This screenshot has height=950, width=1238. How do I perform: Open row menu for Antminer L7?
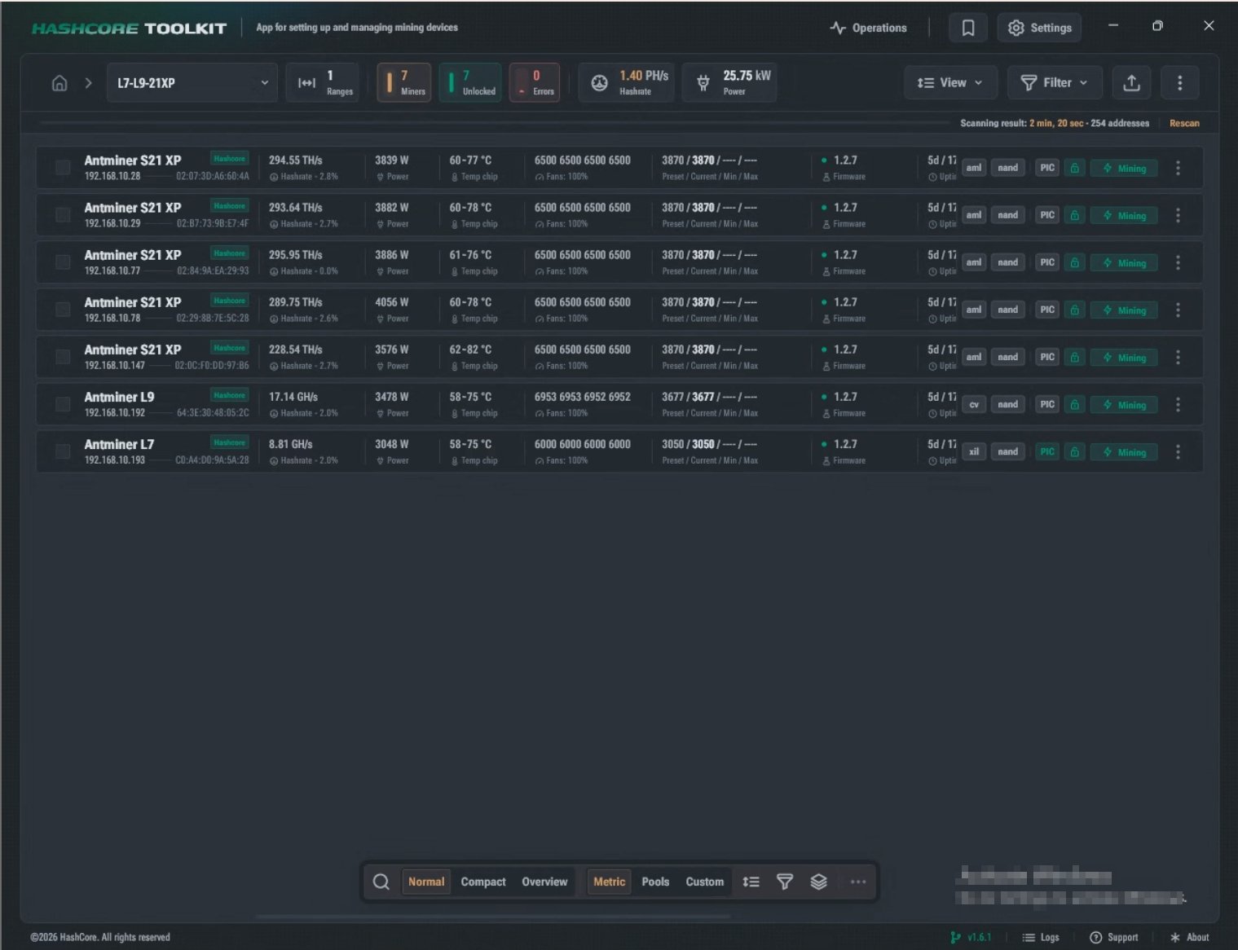pos(1178,451)
